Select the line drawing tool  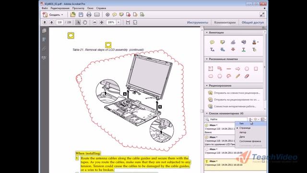(x=229, y=69)
